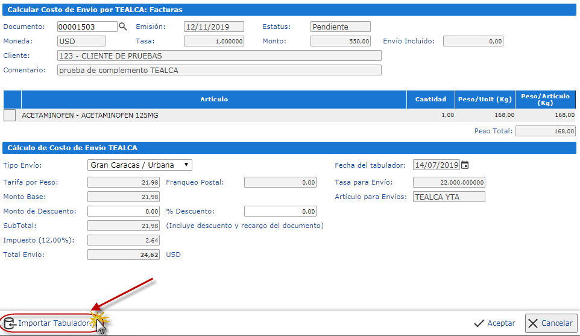Click the Comentario text field

click(x=219, y=70)
